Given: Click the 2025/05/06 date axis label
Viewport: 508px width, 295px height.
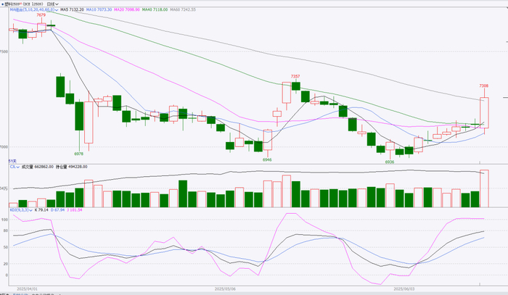Looking at the screenshot, I should [225, 288].
